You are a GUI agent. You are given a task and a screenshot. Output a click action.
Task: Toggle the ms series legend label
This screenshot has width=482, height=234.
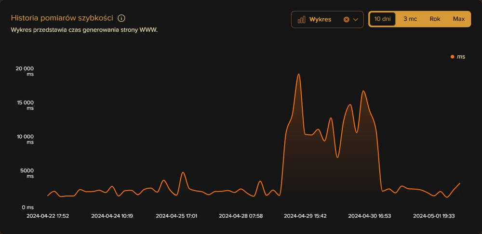coord(461,57)
